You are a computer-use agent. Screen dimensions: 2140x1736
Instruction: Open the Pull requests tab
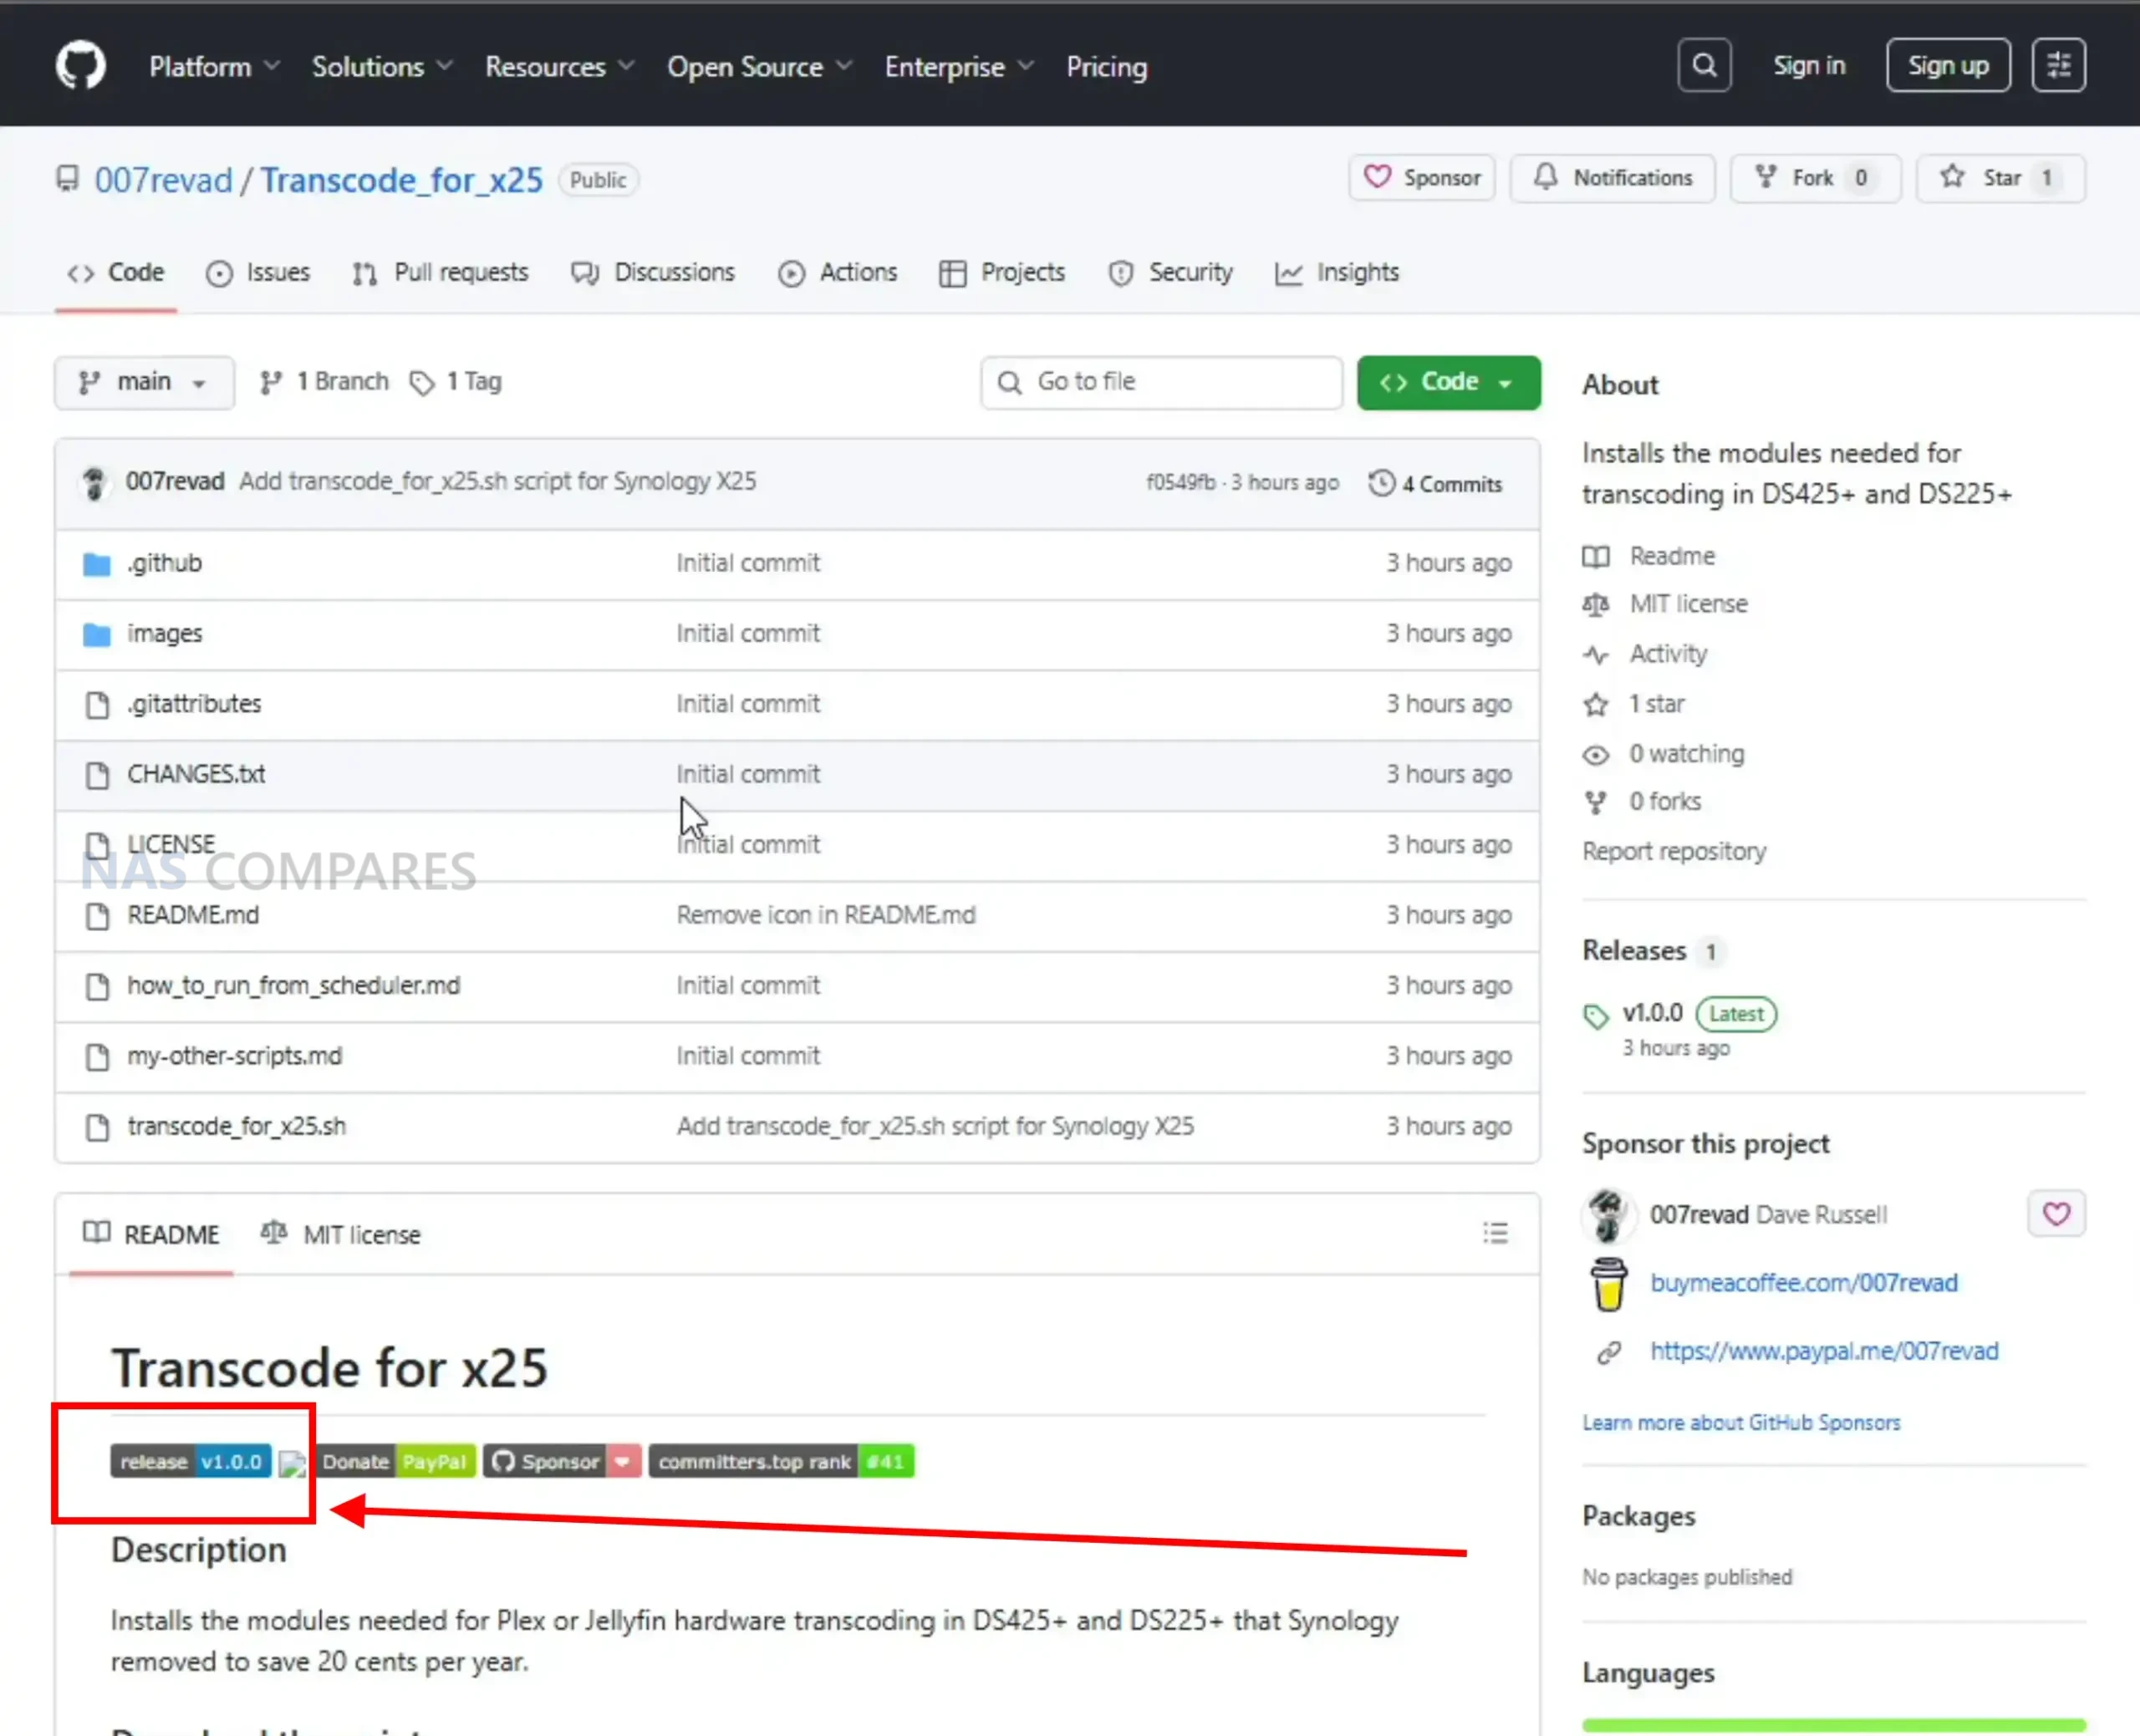point(440,273)
